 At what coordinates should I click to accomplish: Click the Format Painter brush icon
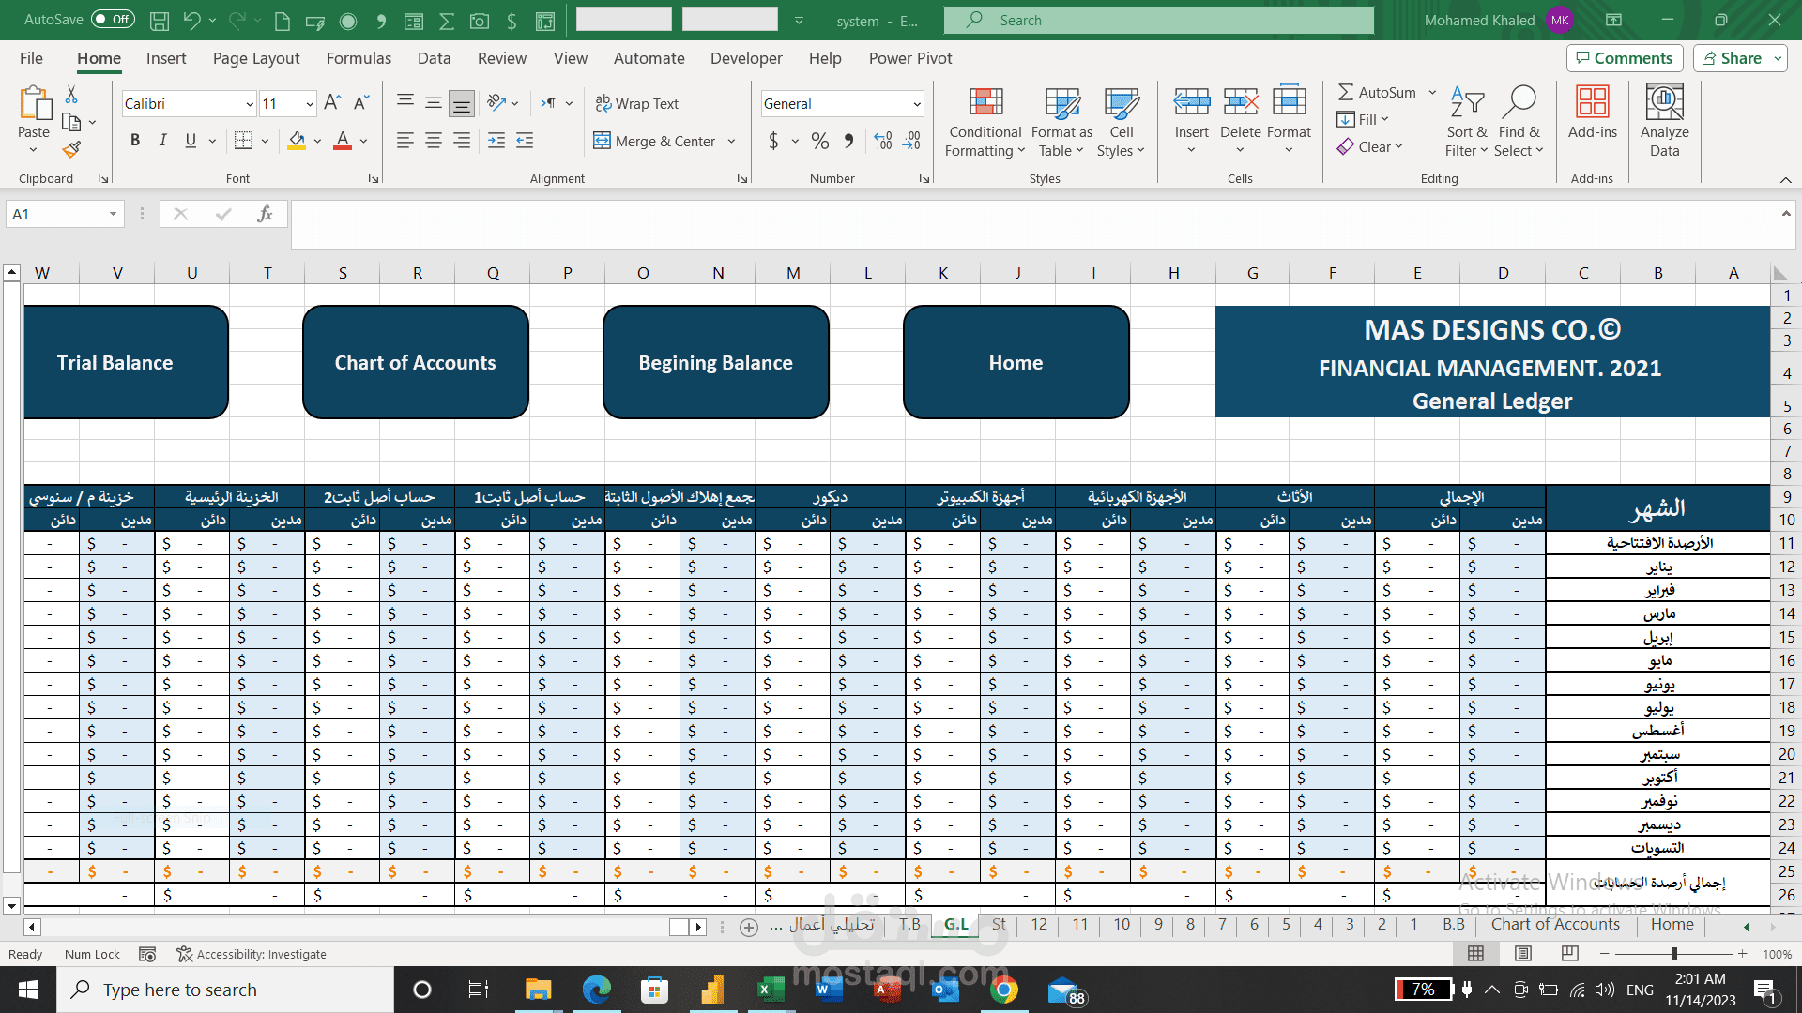[x=71, y=149]
